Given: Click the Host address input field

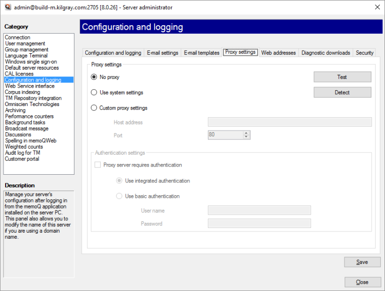Looking at the screenshot, I should [290, 122].
